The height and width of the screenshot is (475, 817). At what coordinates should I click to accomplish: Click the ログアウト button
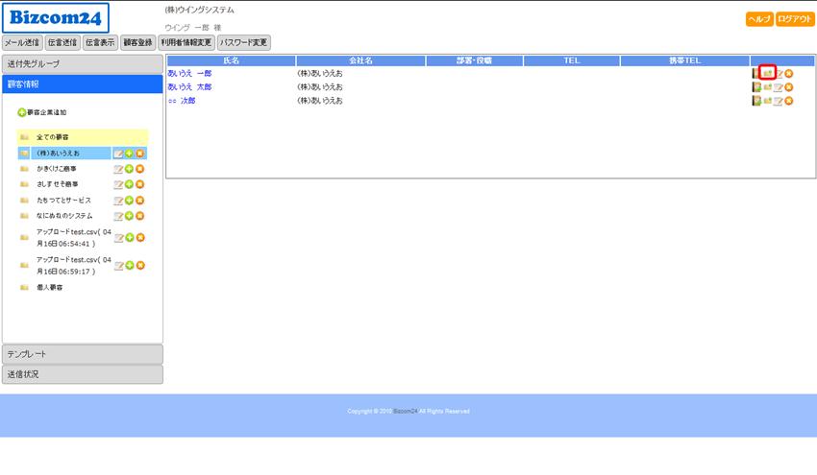(795, 19)
